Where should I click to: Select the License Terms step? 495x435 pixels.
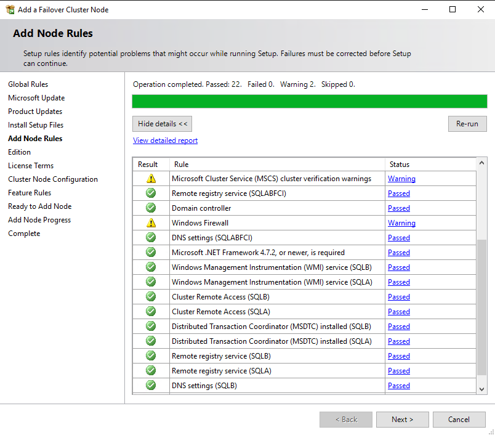[31, 166]
